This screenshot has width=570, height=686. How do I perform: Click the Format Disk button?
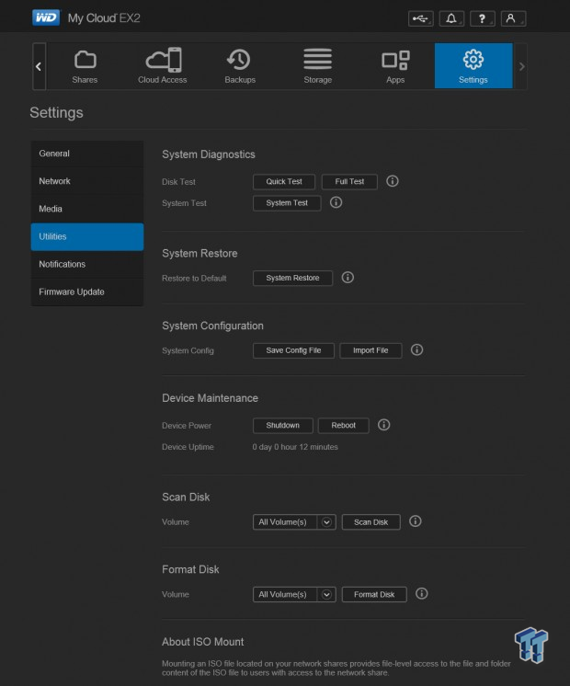[x=374, y=595]
